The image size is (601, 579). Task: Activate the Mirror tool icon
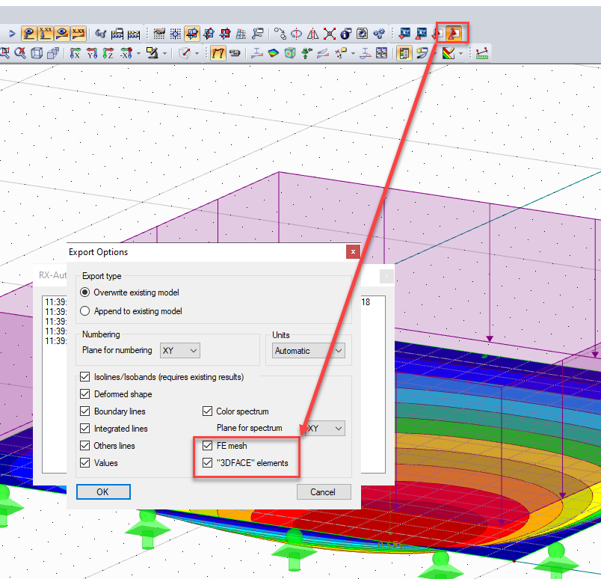312,33
